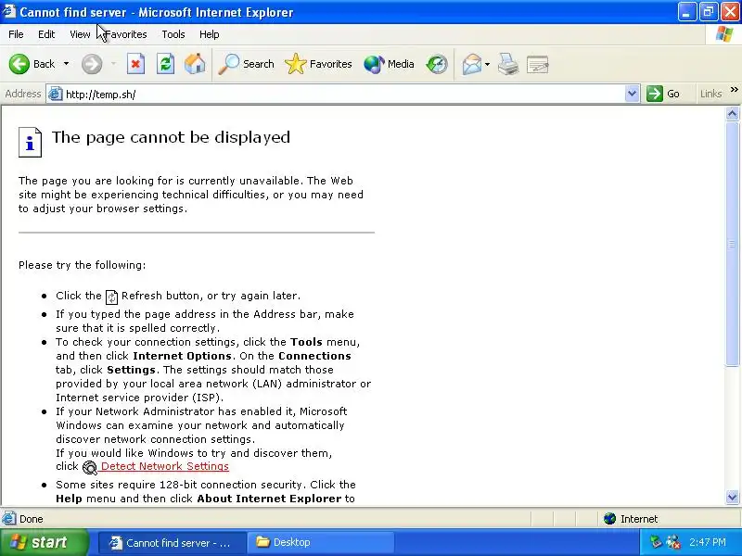Expand the Address bar dropdown list

coord(632,95)
